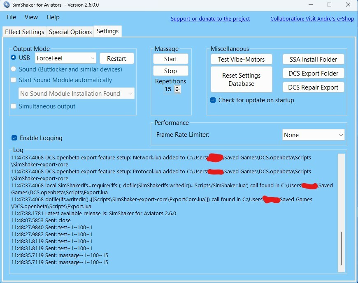
Task: Toggle the Simultaneous output checkbox
Action: coord(14,106)
